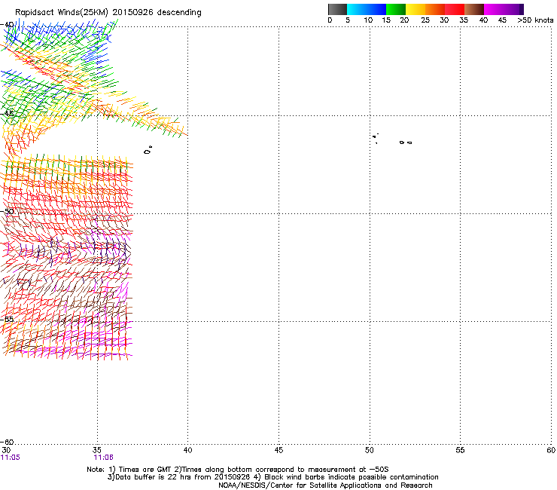This screenshot has height=490, width=557.
Task: Click the brown 35-40 knots legend swatch
Action: pos(474,9)
